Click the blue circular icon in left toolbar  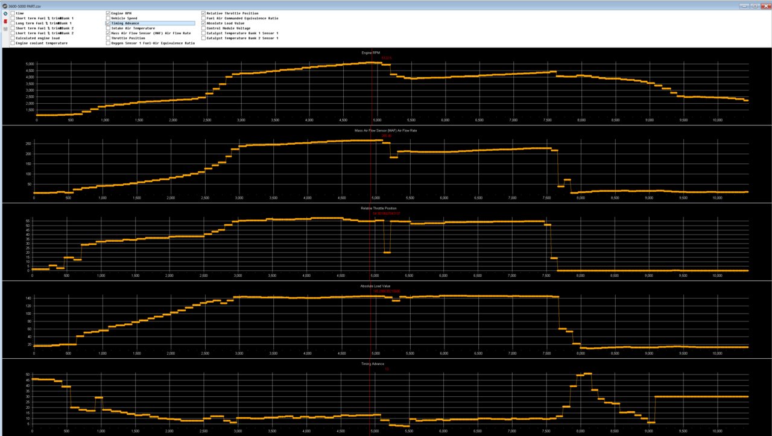5,13
